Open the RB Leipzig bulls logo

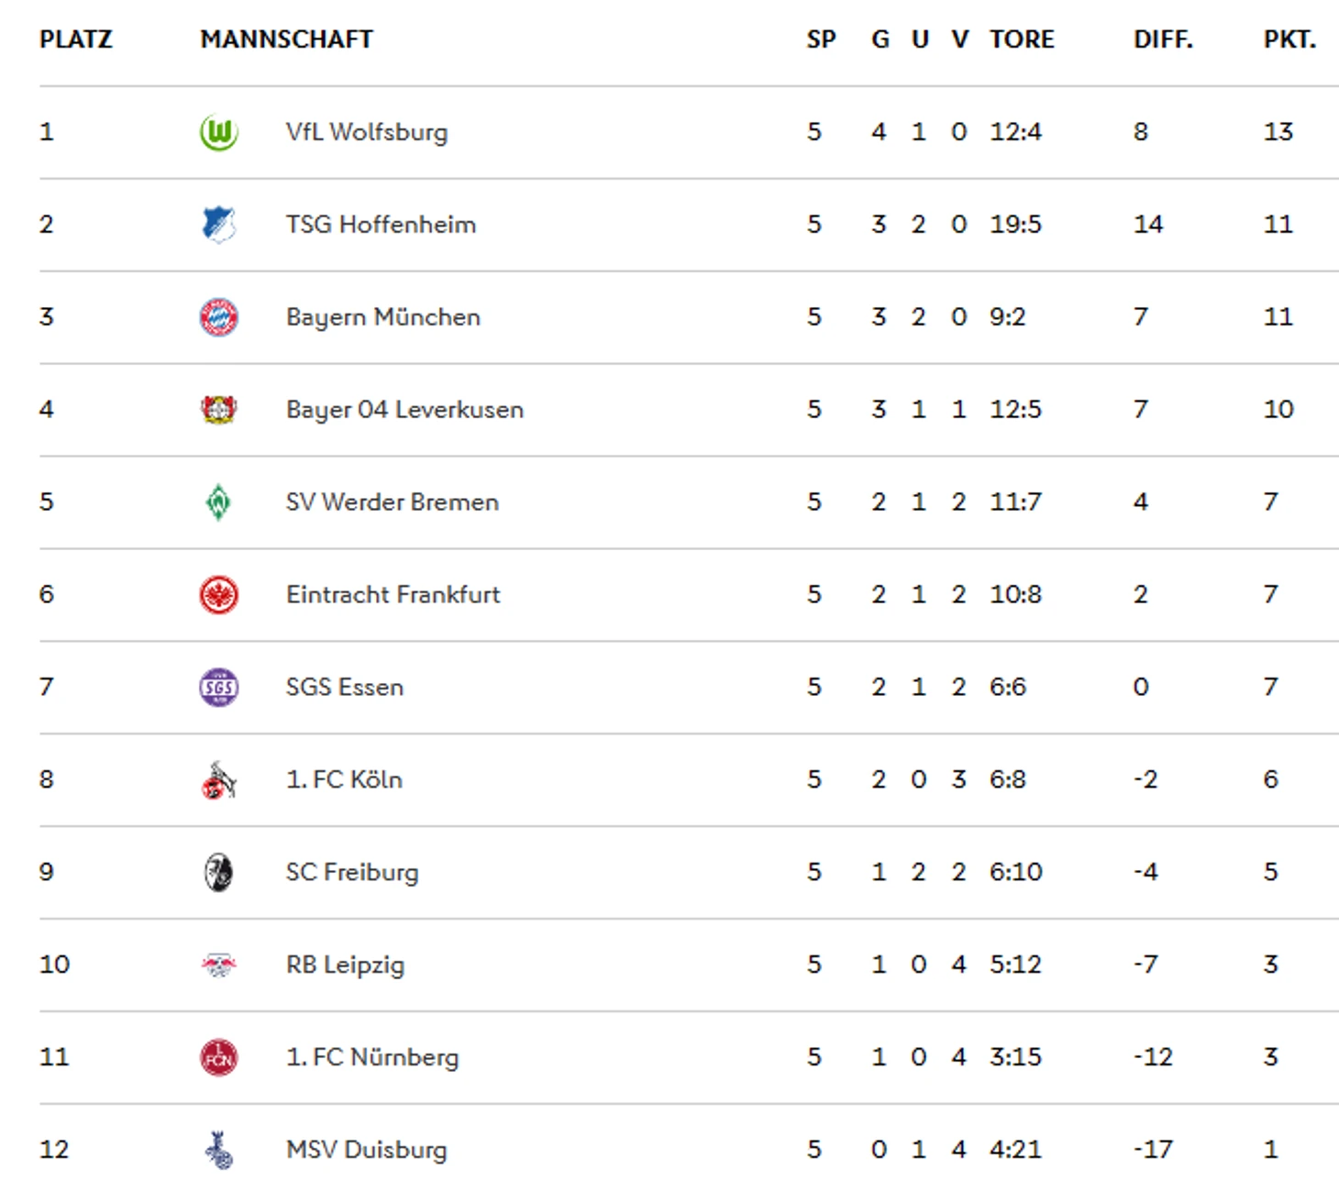click(219, 965)
